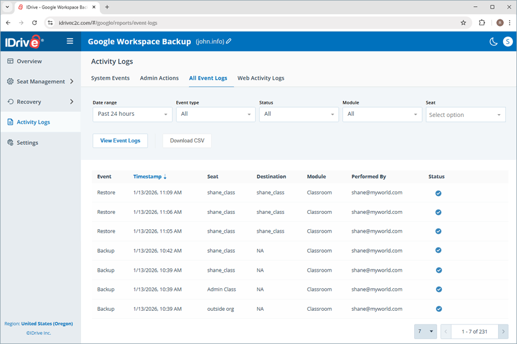Image resolution: width=517 pixels, height=344 pixels.
Task: Click the success status icon on first Restore row
Action: [x=438, y=193]
